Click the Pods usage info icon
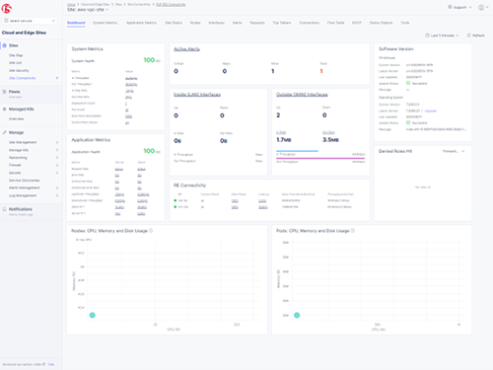 point(352,231)
